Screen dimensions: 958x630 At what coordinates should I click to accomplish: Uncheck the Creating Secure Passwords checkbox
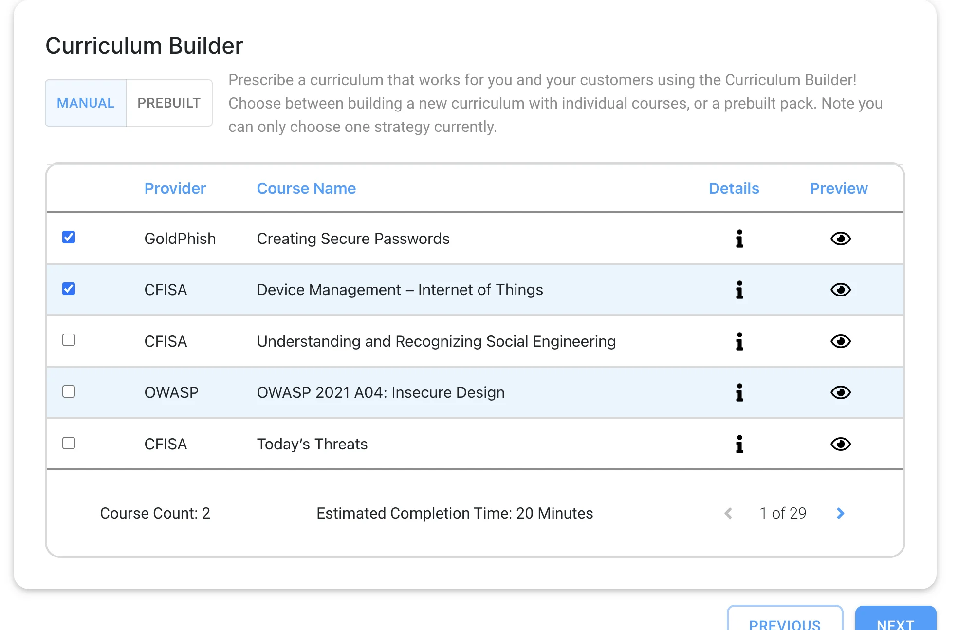coord(69,238)
